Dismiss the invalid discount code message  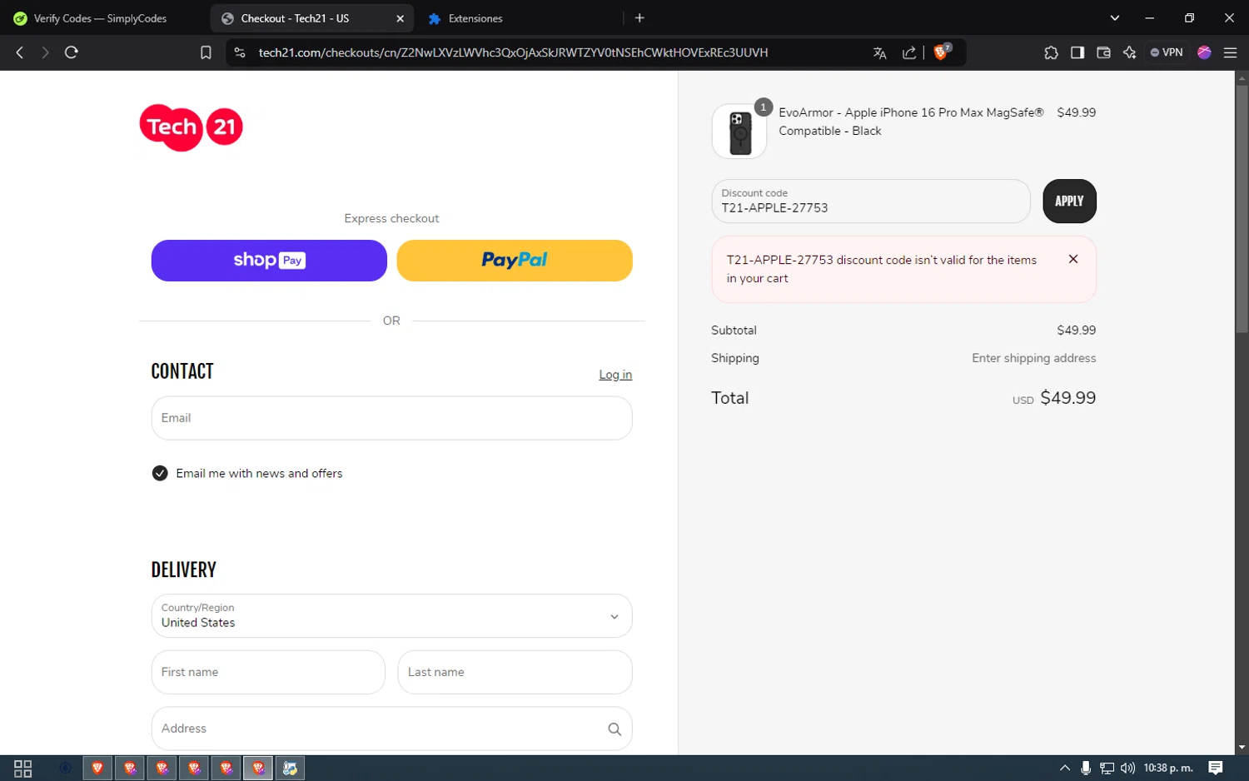[x=1073, y=259]
